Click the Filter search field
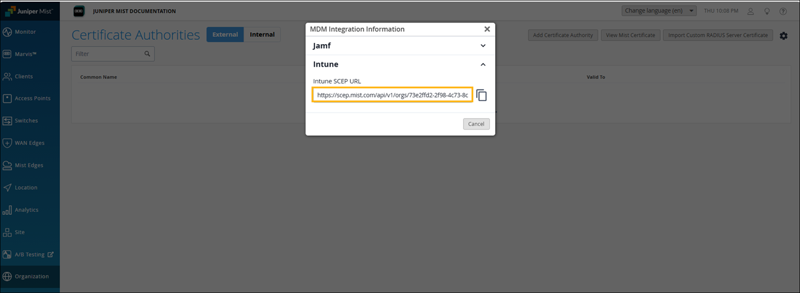The image size is (800, 293). click(x=109, y=54)
